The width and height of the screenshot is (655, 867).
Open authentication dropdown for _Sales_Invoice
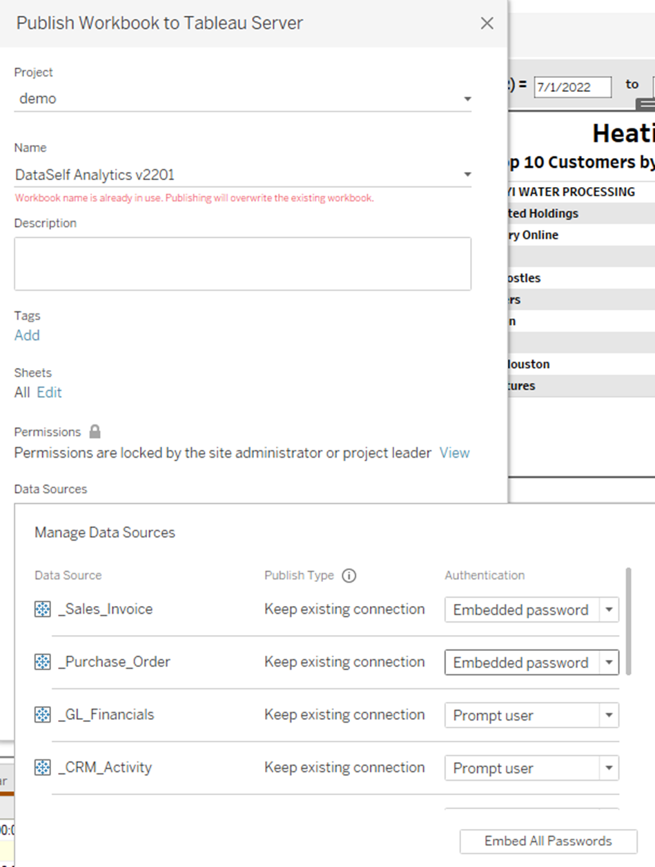click(609, 610)
